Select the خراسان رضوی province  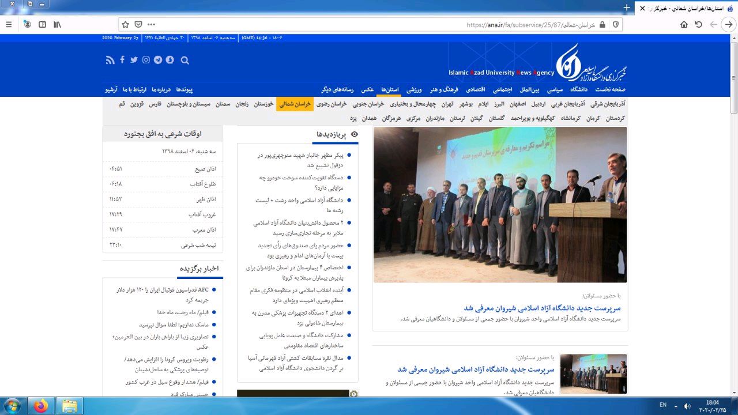click(x=332, y=104)
